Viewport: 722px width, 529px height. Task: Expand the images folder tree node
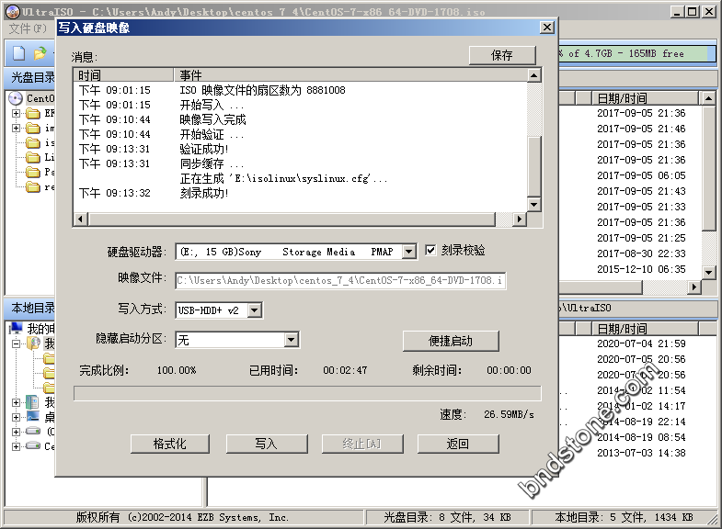point(17,128)
